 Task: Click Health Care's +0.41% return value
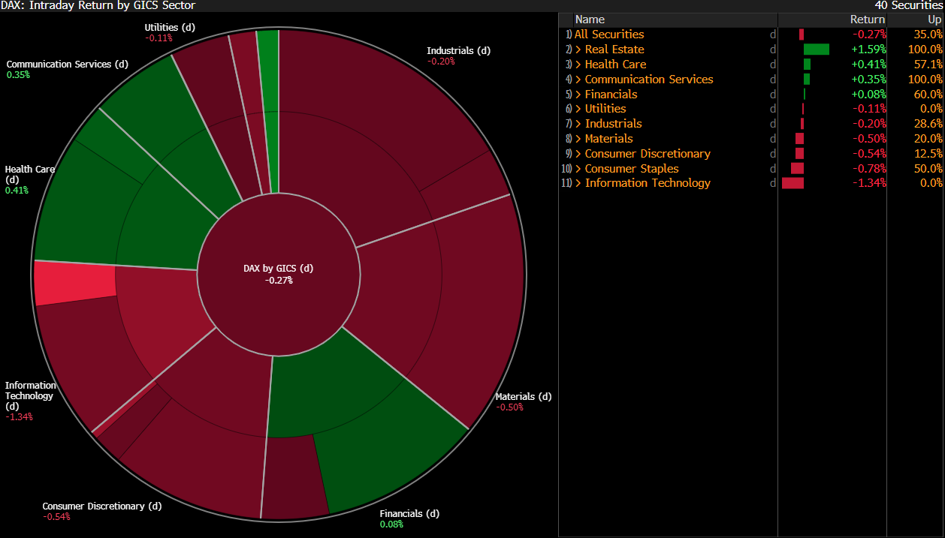(x=868, y=65)
